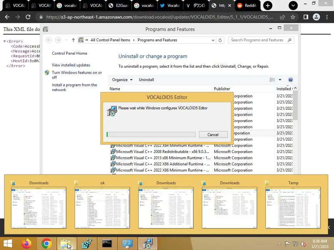Cancel the VOCALOID5 Editor configuration
Image resolution: width=334 pixels, height=250 pixels.
(x=213, y=134)
